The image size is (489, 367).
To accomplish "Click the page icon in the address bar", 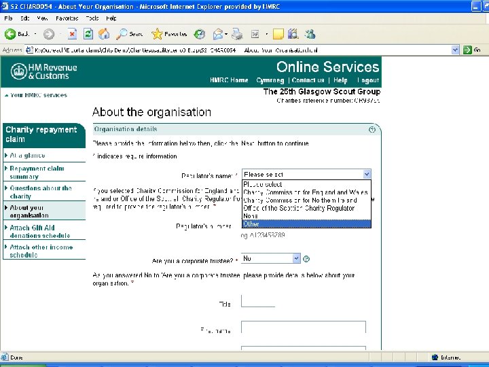I will (29, 50).
